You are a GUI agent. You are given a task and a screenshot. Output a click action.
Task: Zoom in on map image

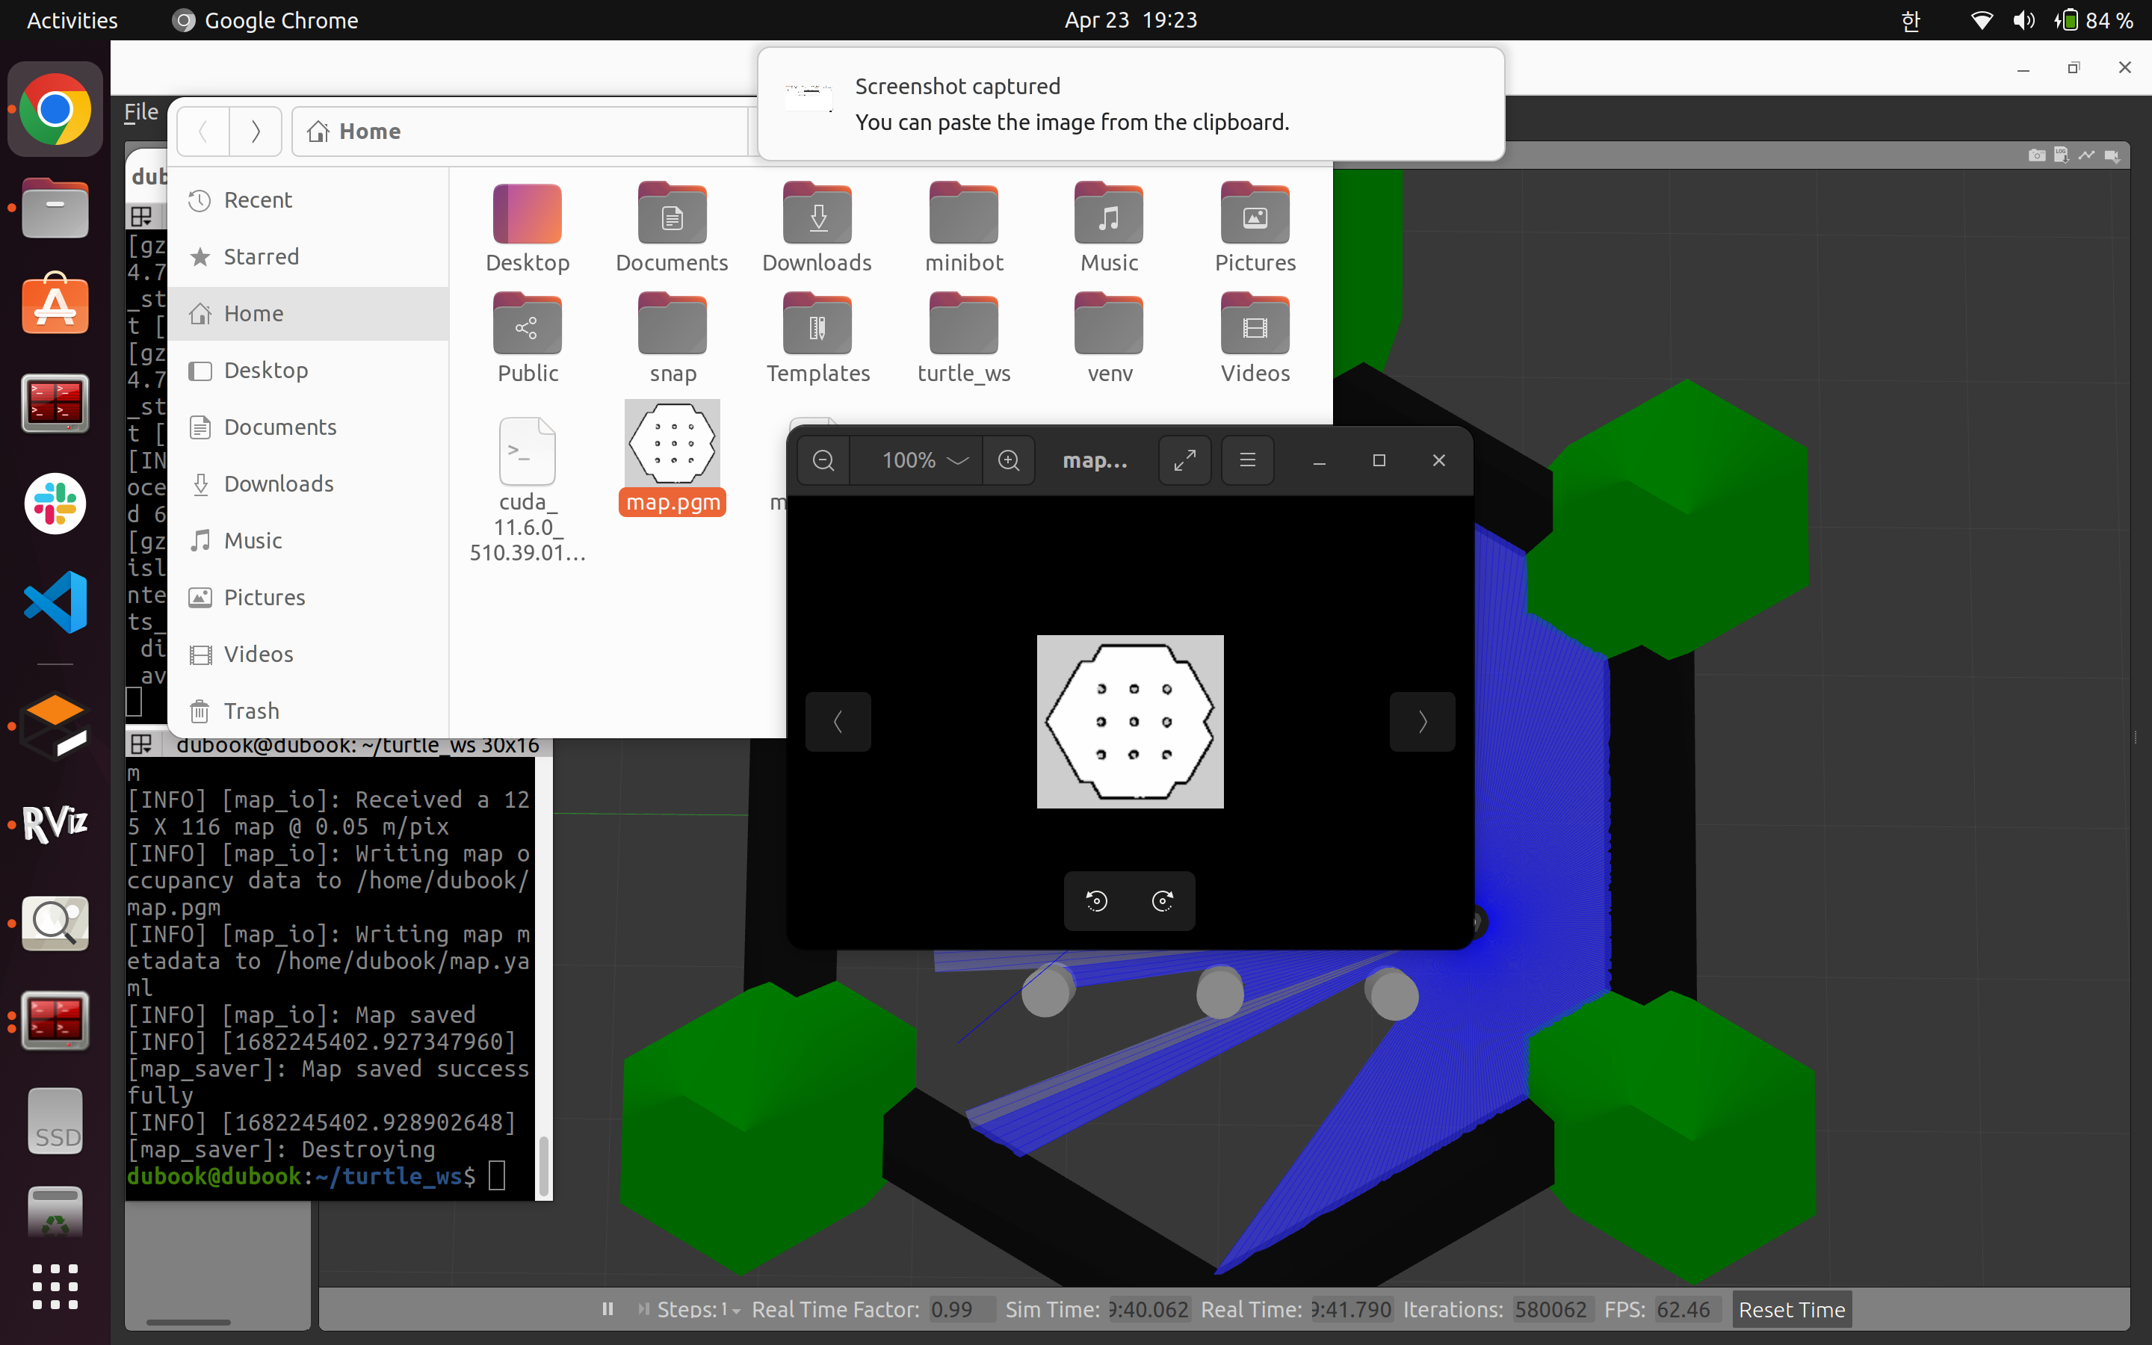[x=1009, y=460]
